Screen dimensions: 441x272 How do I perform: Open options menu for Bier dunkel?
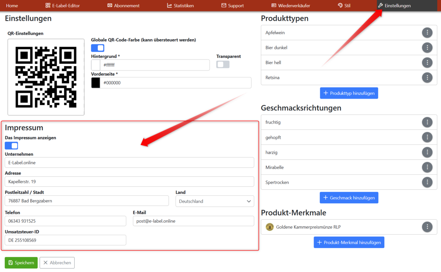pos(427,48)
